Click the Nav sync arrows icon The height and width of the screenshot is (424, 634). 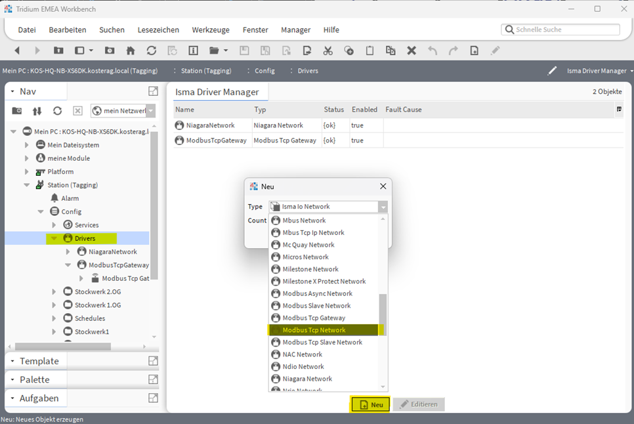coord(37,111)
